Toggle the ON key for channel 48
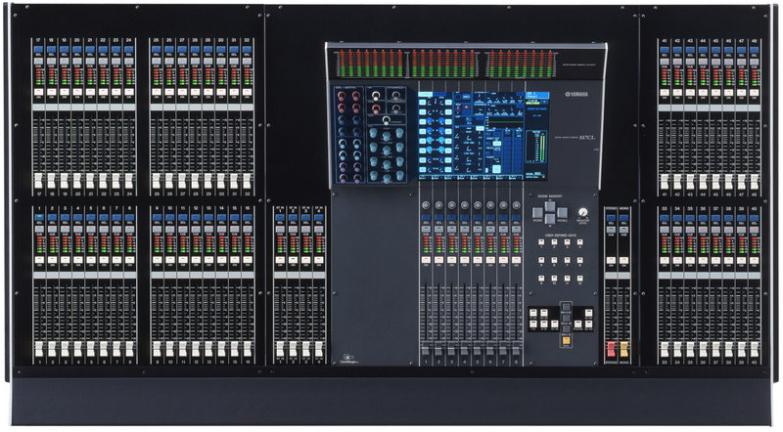 tap(754, 92)
